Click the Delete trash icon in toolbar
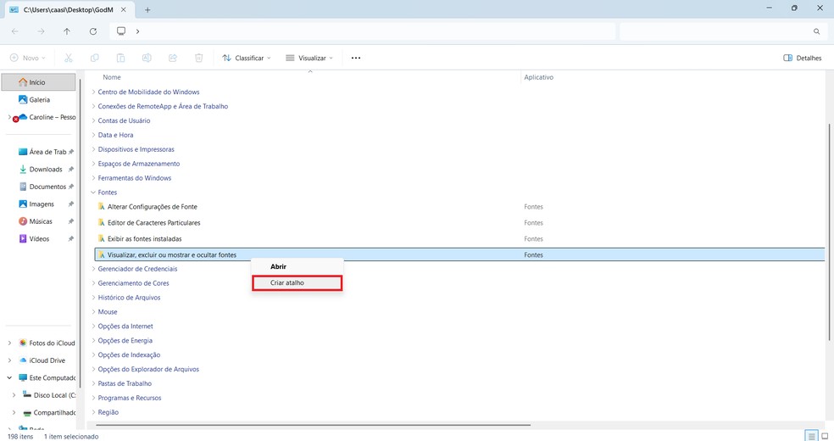834x441 pixels. click(198, 58)
